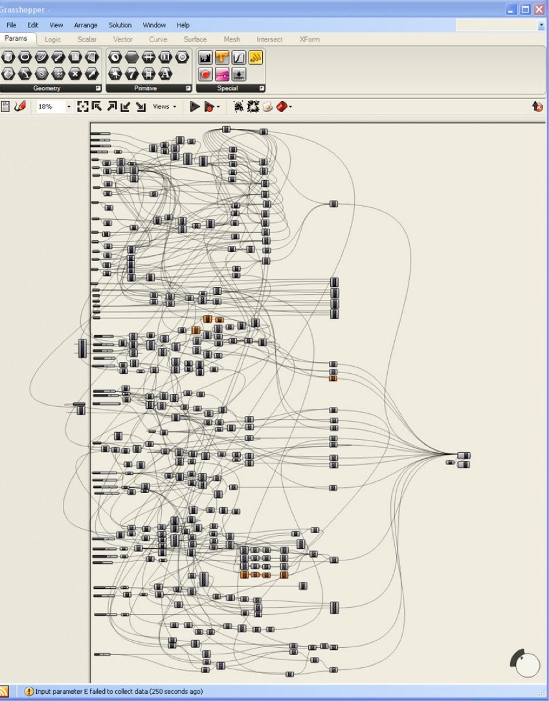Select the Circle geometry parameter icon
Image resolution: width=549 pixels, height=701 pixels.
[25, 58]
